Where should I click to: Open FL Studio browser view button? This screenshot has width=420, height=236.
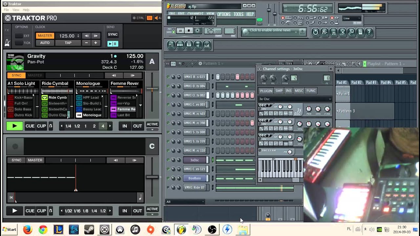(198, 45)
